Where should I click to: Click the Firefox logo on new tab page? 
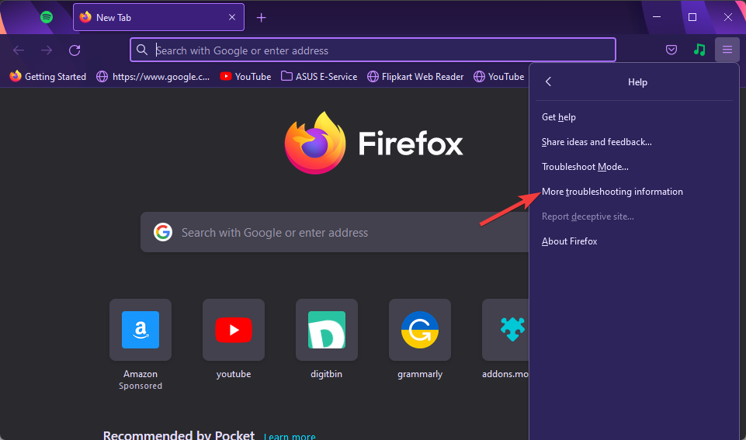(x=373, y=143)
